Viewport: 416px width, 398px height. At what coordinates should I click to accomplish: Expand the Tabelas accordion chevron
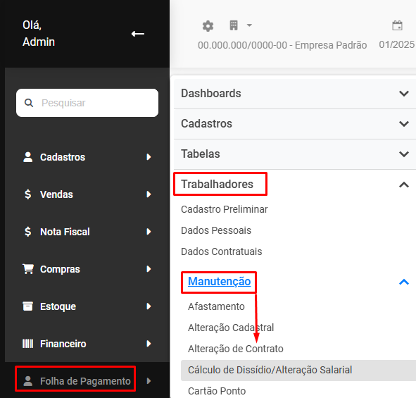404,154
